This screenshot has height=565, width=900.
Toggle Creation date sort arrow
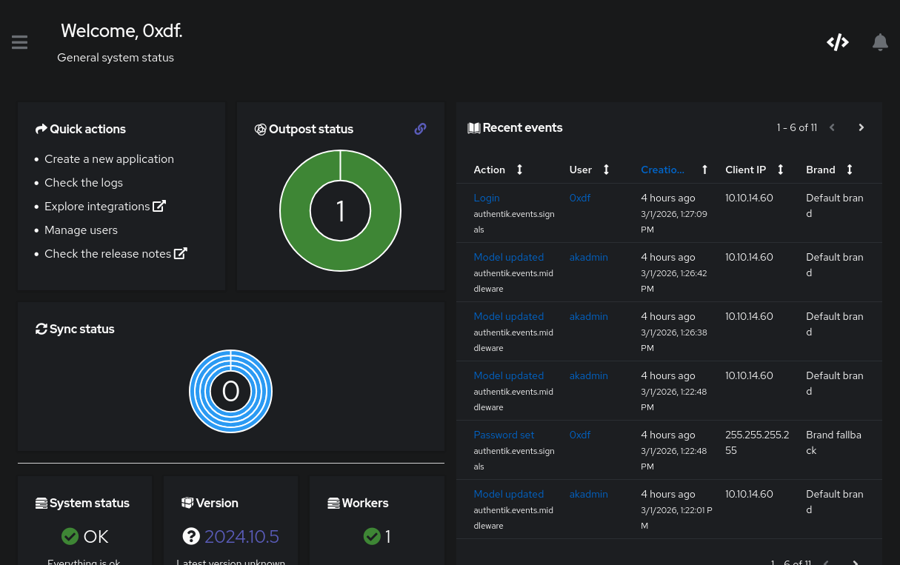point(704,170)
